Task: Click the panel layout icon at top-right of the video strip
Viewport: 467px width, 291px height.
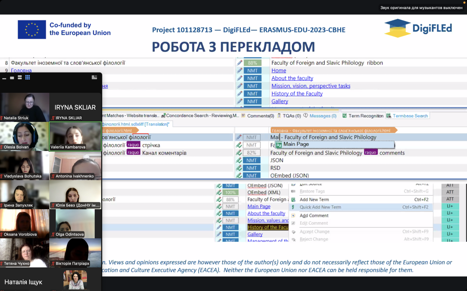Action: [x=94, y=77]
